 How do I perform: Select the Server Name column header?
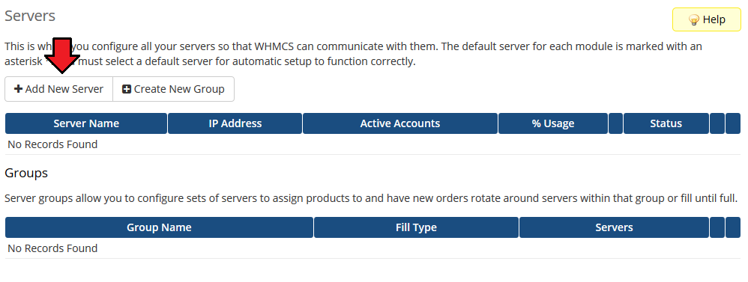pos(86,123)
